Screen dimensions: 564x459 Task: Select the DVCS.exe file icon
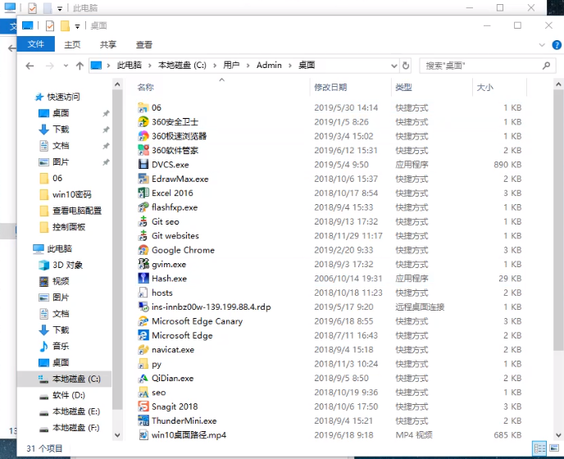pyautogui.click(x=143, y=165)
